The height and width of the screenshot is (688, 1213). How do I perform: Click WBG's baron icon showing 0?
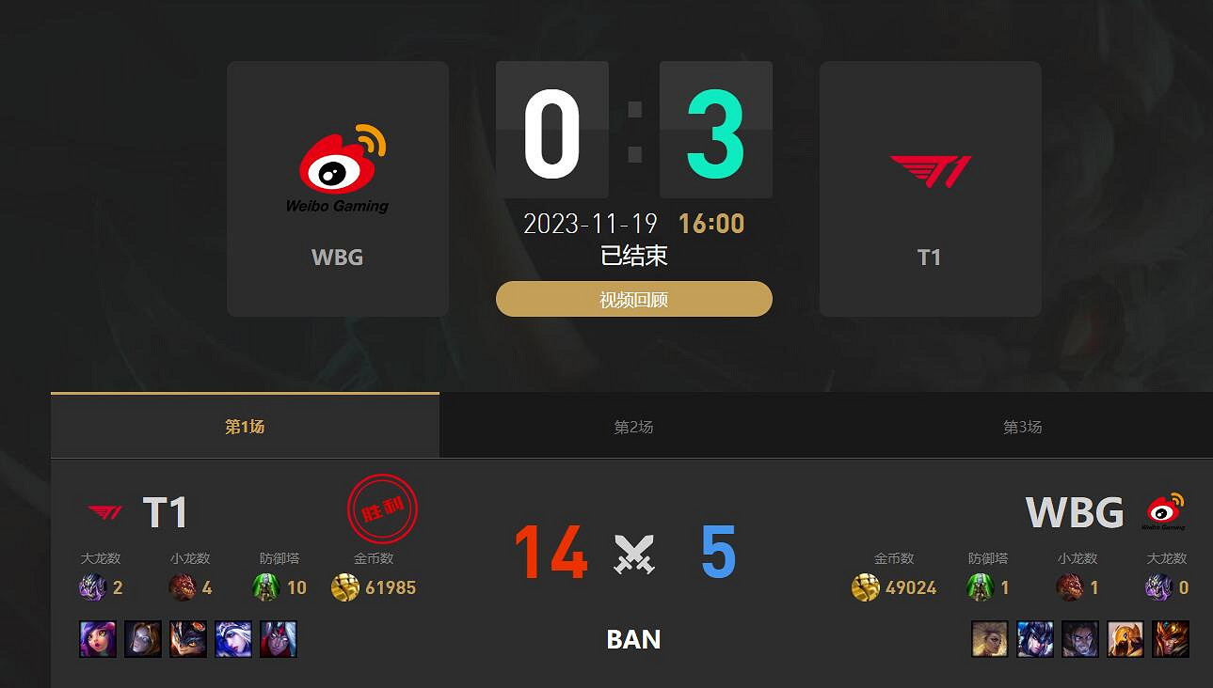pos(1158,587)
